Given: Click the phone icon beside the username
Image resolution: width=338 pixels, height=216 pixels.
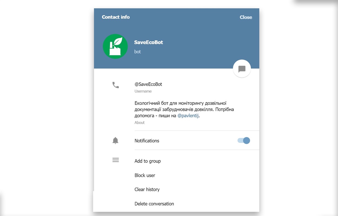Looking at the screenshot, I should click(115, 85).
